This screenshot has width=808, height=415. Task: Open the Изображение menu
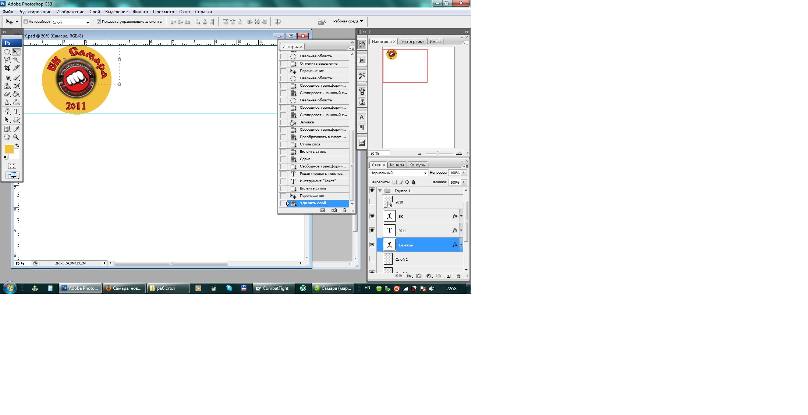tap(70, 12)
